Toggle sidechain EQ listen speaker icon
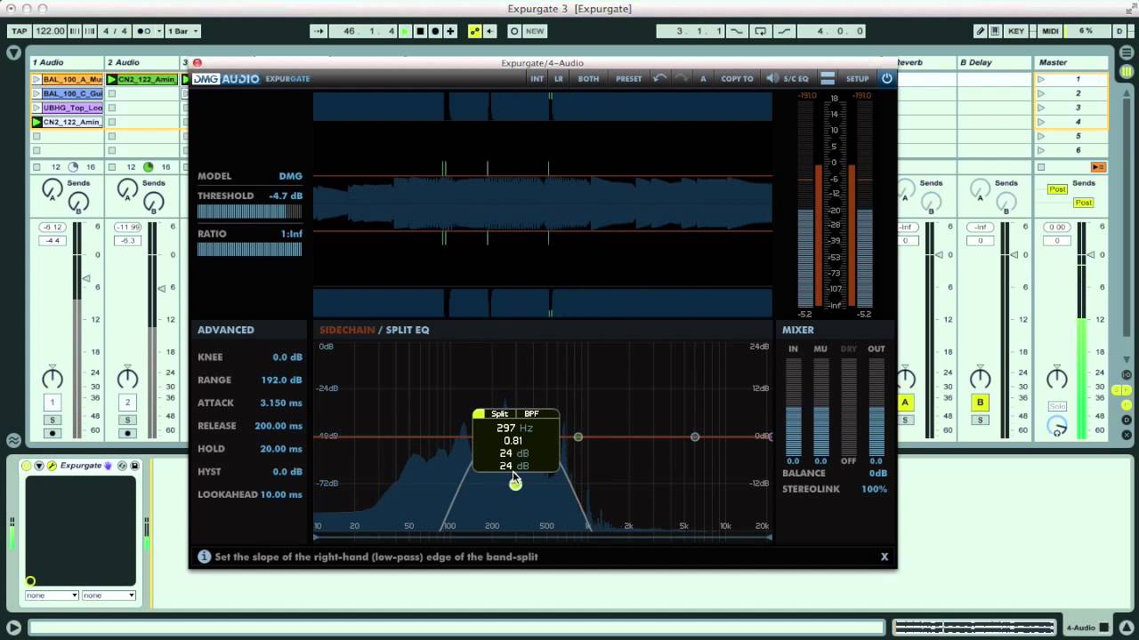Image resolution: width=1139 pixels, height=640 pixels. [x=772, y=78]
